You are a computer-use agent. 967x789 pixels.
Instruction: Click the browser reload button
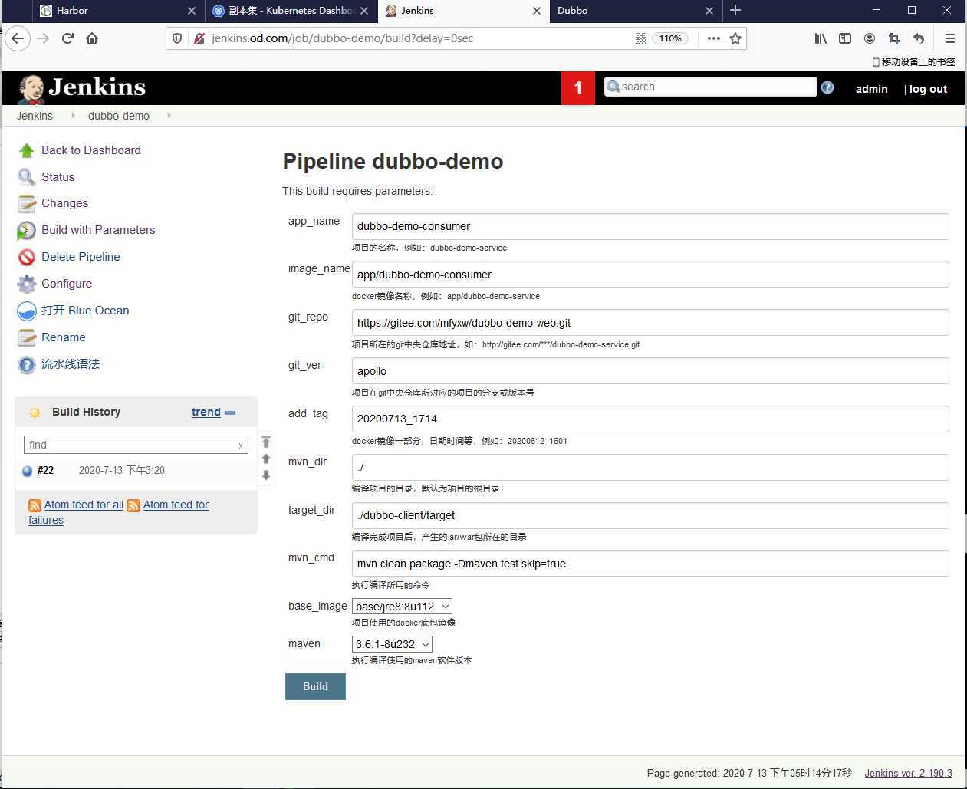[x=67, y=38]
